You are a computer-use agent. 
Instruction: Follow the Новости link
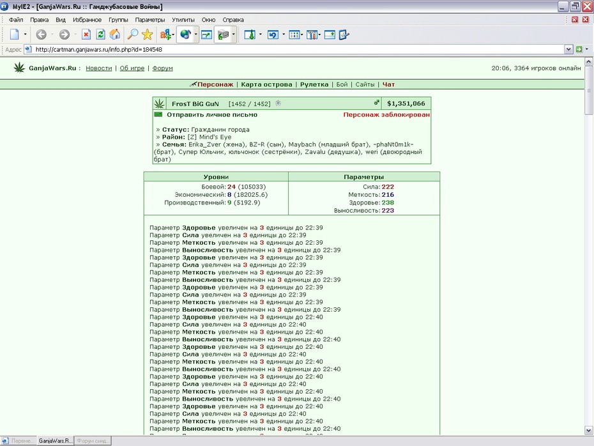(99, 68)
